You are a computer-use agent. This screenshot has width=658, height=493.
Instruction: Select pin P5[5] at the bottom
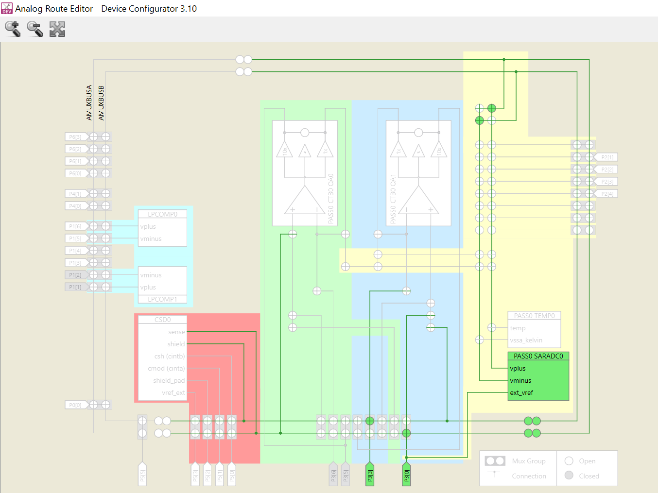[x=142, y=474]
